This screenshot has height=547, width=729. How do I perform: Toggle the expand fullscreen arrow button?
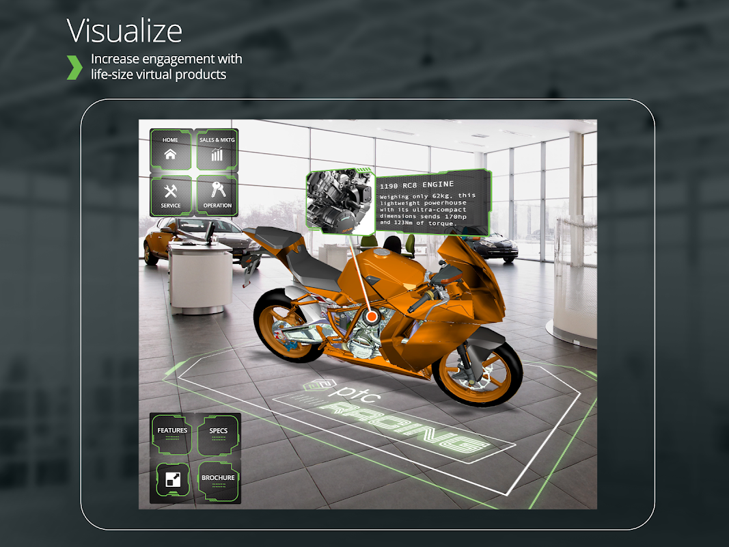tap(172, 480)
